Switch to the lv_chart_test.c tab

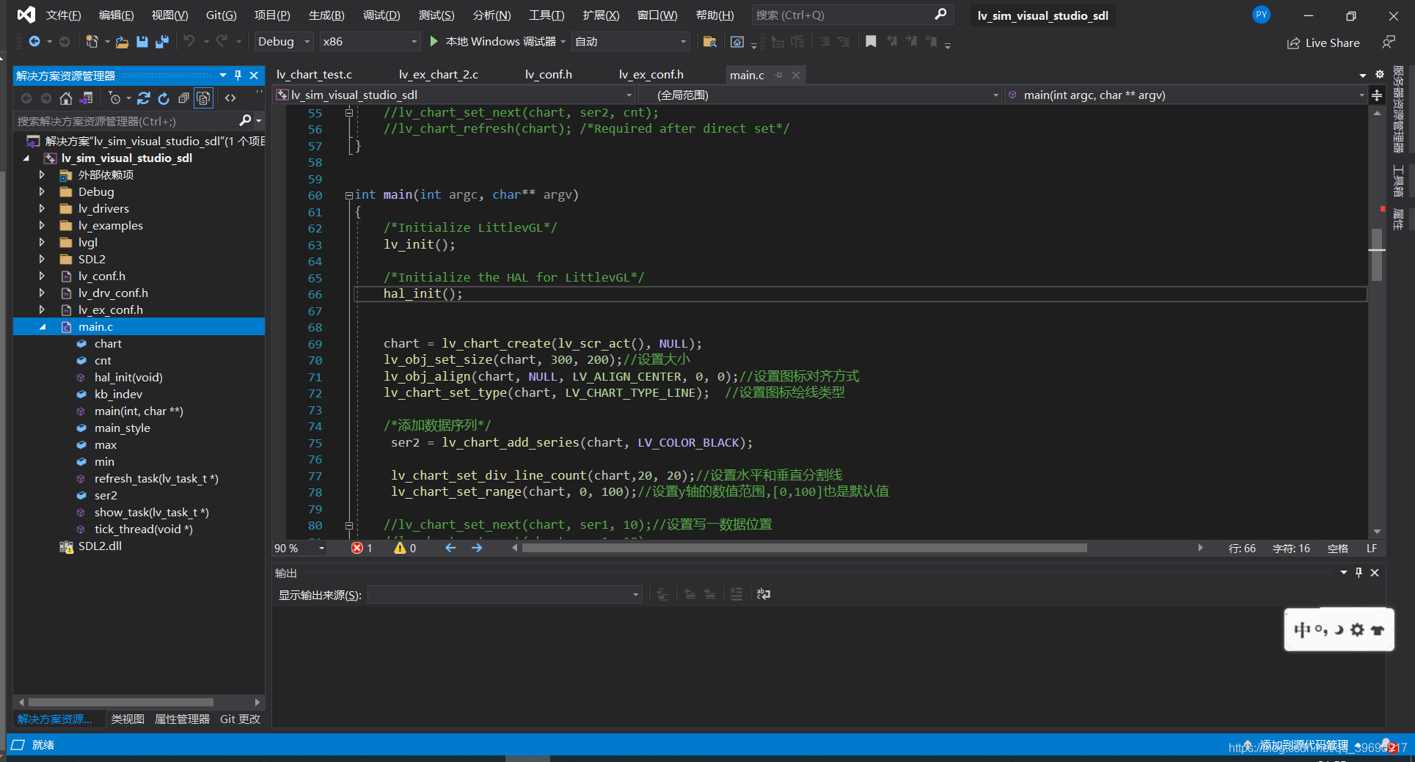pos(314,75)
